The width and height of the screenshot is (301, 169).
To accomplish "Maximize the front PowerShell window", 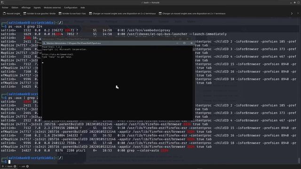I will pos(184,43).
